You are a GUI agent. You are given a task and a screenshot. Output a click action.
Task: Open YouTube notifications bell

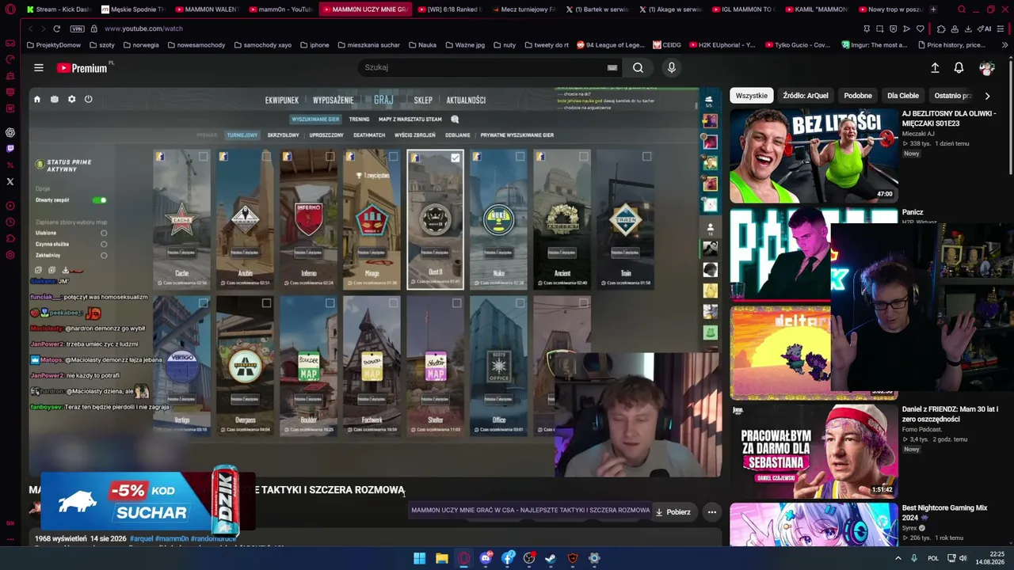[x=959, y=68]
